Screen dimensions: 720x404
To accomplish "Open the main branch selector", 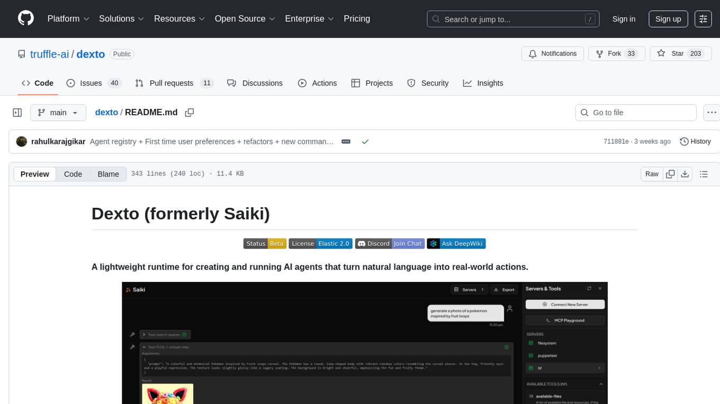I will point(58,113).
